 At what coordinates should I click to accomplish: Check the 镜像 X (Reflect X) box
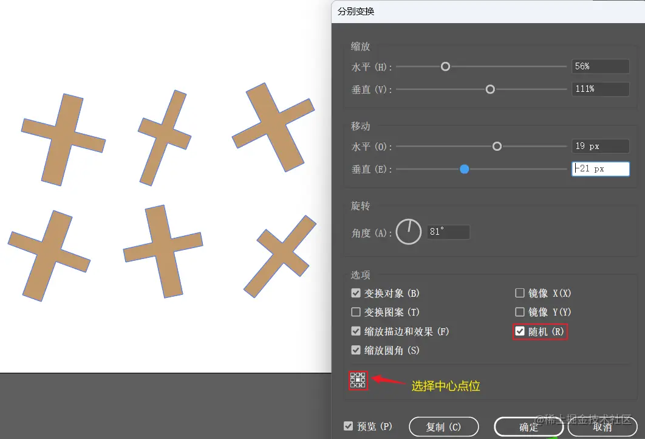coord(520,292)
